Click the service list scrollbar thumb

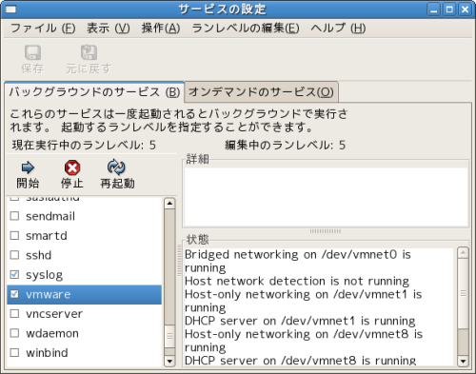pyautogui.click(x=169, y=336)
